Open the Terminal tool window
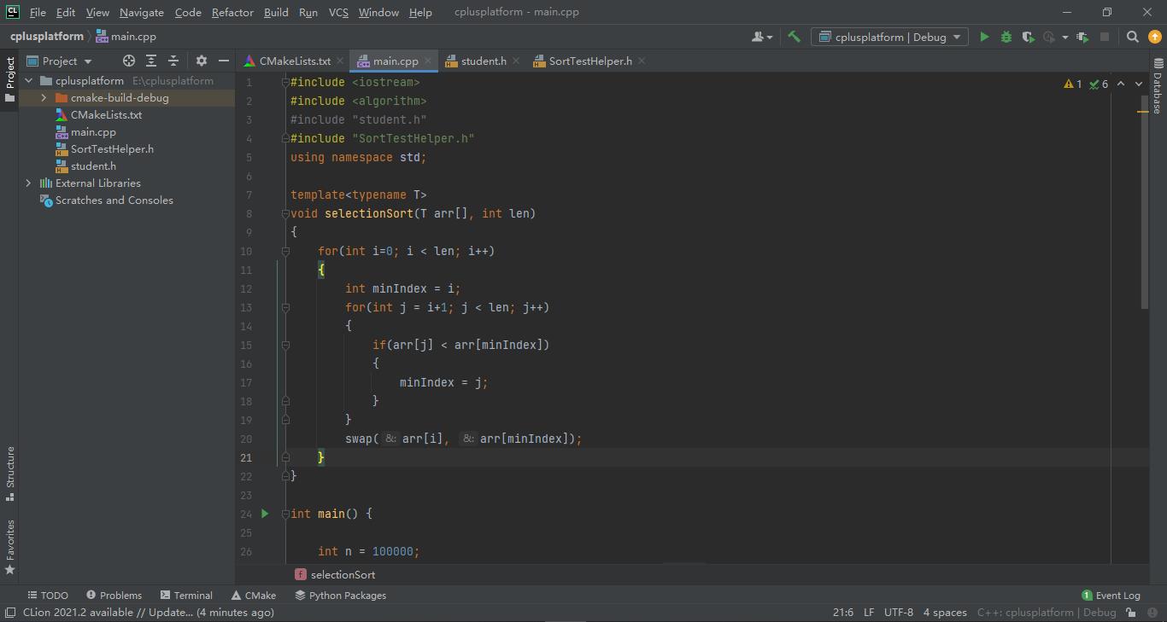 click(x=185, y=596)
